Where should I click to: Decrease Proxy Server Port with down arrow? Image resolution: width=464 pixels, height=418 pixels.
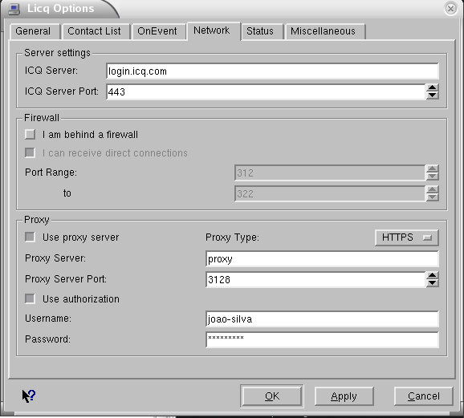point(433,283)
